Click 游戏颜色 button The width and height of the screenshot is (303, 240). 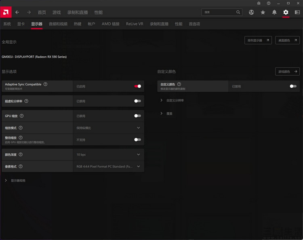point(287,71)
